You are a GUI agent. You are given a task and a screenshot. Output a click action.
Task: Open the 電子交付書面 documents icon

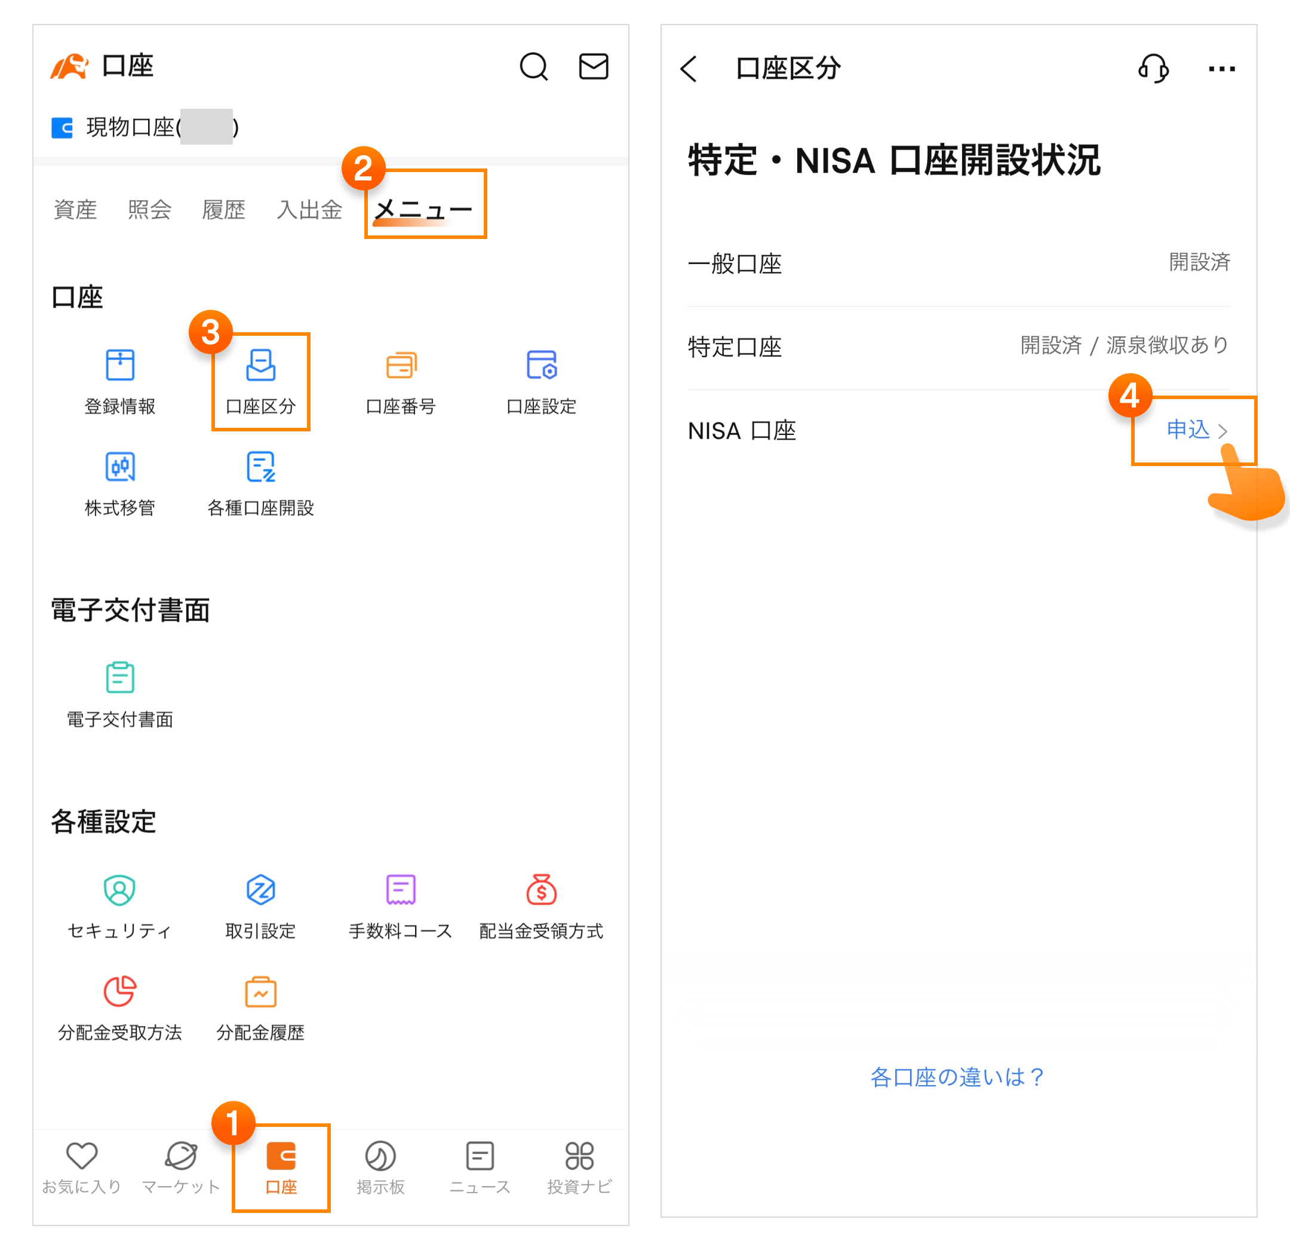point(120,678)
